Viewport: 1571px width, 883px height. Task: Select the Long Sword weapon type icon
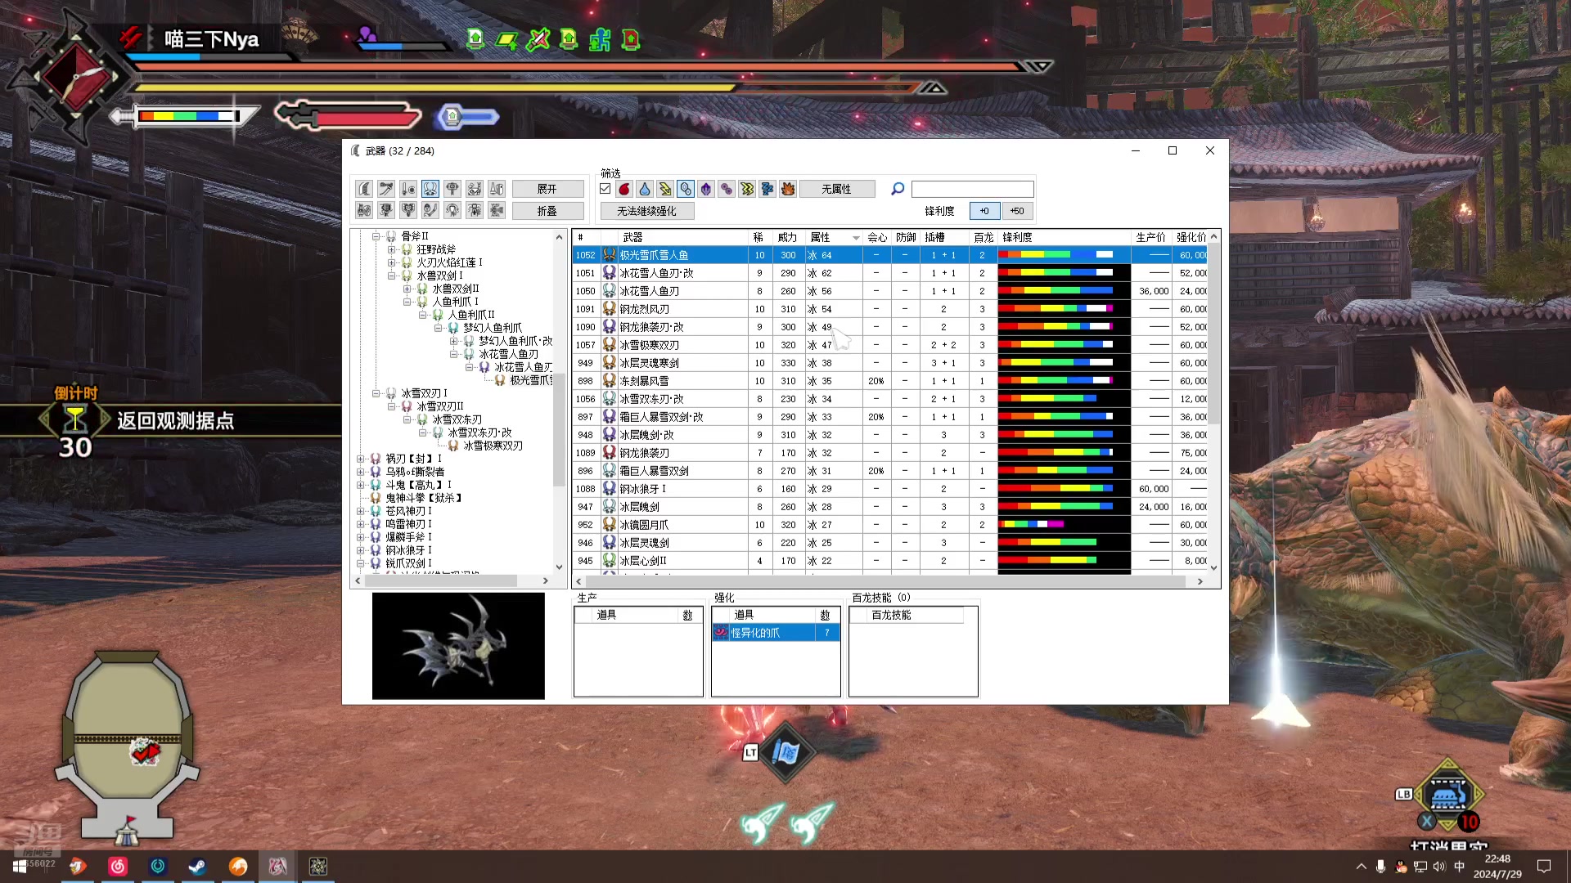pyautogui.click(x=386, y=189)
